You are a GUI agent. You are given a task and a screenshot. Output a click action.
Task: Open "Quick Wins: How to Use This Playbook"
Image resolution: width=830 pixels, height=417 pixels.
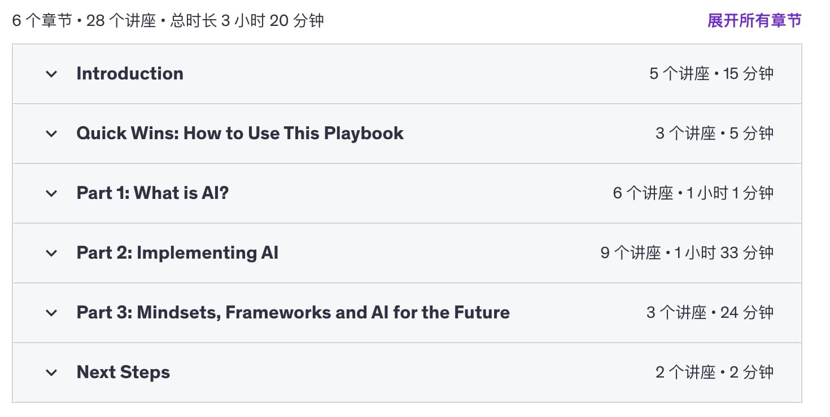(x=240, y=134)
